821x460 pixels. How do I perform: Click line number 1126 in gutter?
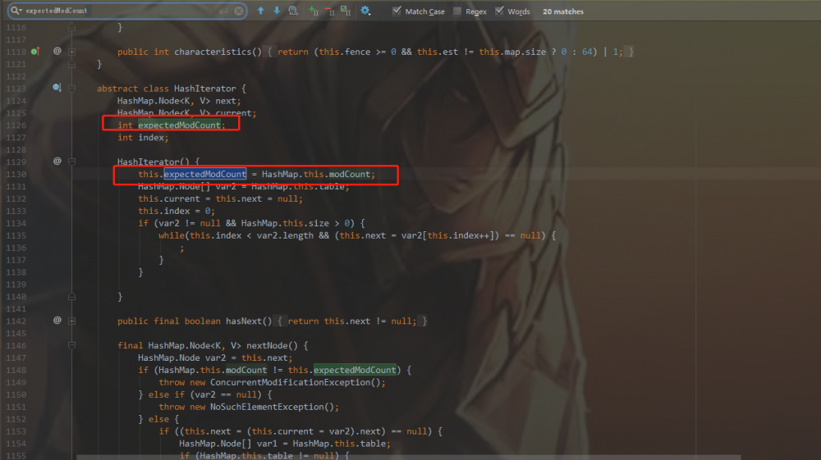click(x=16, y=125)
